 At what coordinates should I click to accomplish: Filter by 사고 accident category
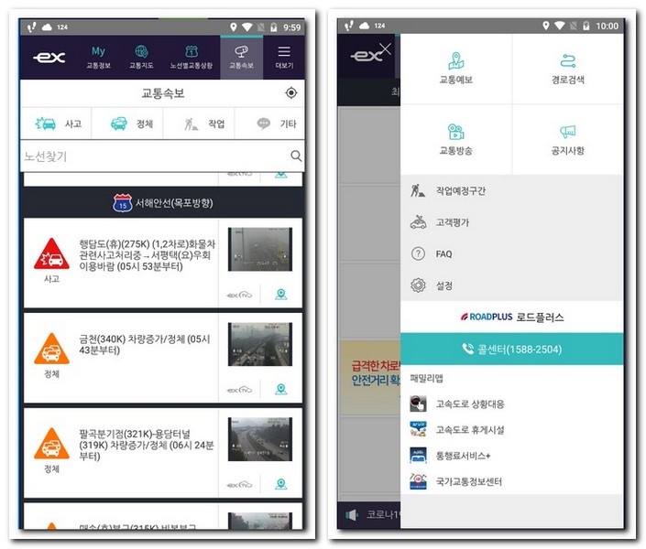pos(57,124)
